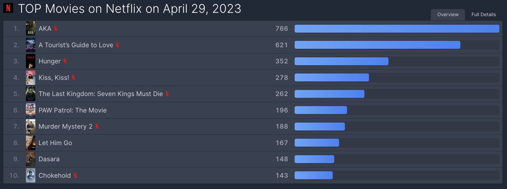This screenshot has width=507, height=189.
Task: Click the Netflix logo beside the page title
Action: tap(8, 8)
